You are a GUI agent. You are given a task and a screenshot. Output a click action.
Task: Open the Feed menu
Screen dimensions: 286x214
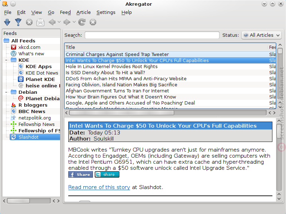[x=65, y=12]
